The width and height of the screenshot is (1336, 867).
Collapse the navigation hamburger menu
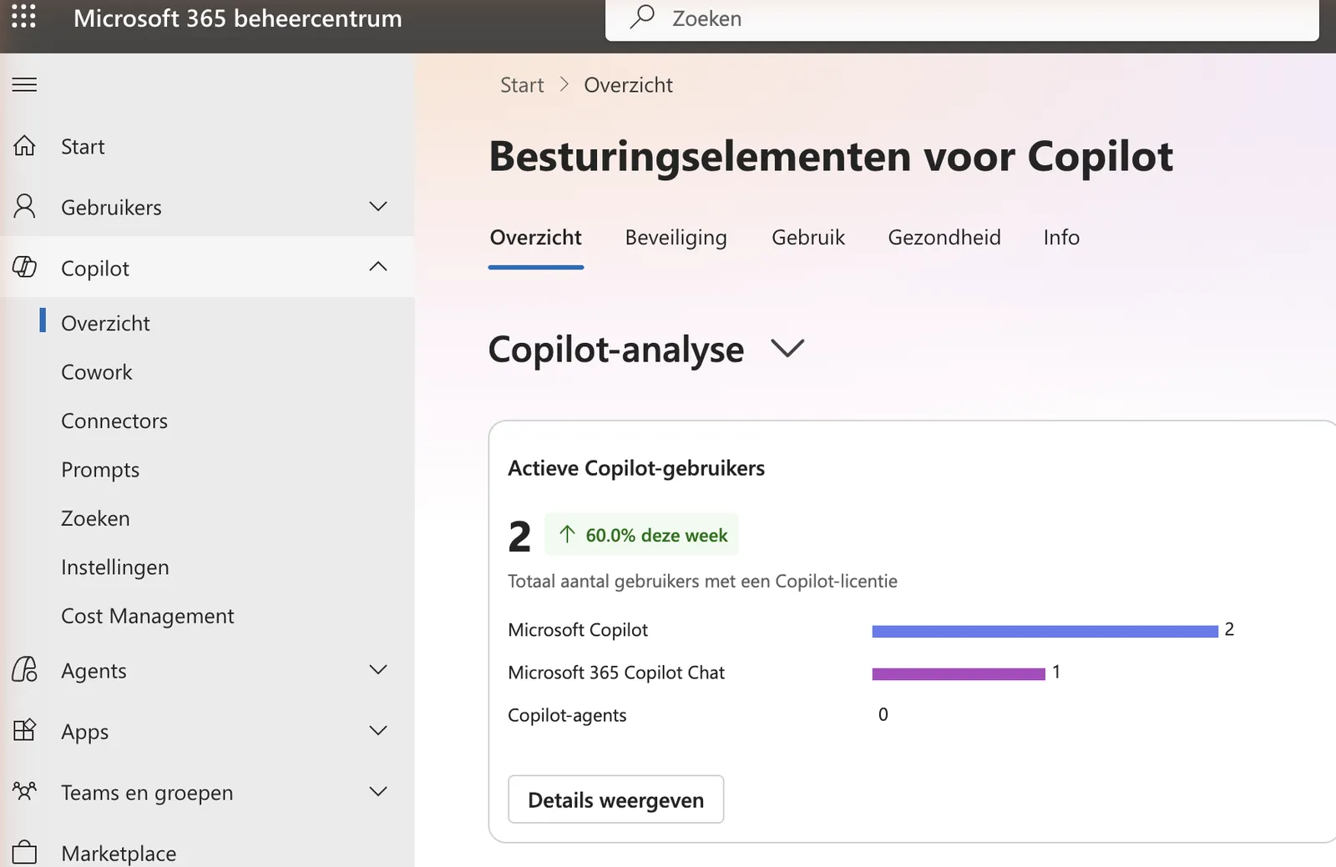coord(24,84)
